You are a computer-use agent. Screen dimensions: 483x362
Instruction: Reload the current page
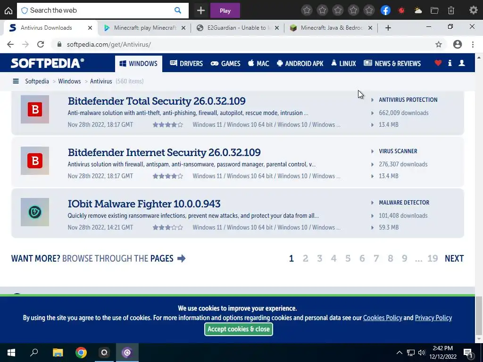(x=41, y=44)
